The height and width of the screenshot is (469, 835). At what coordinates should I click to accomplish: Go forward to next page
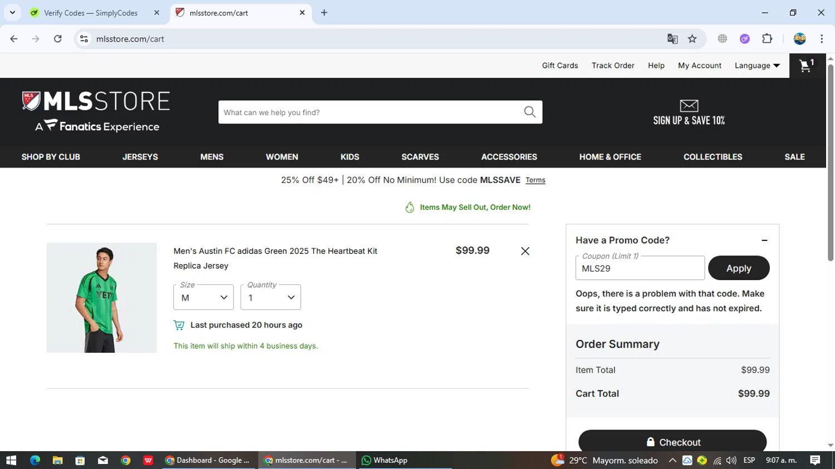pyautogui.click(x=36, y=39)
